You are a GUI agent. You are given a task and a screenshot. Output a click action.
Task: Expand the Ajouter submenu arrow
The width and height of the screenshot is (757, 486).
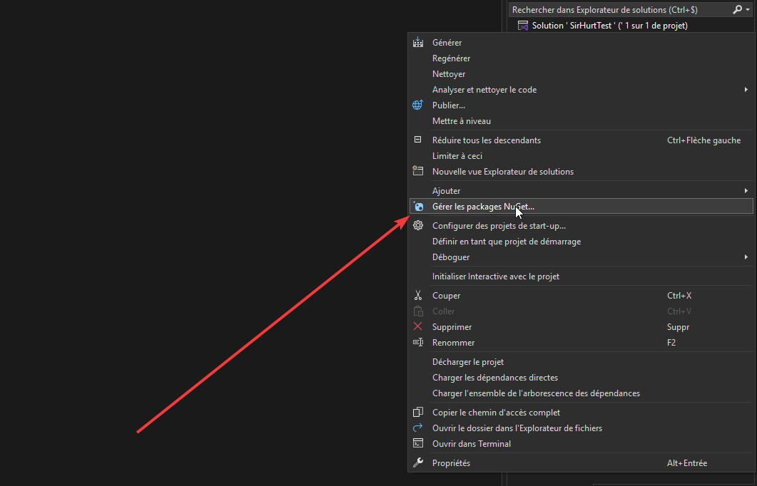(x=746, y=191)
